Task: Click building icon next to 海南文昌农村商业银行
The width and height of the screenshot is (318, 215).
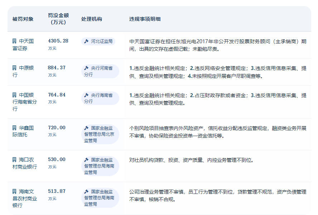Action: pyautogui.click(x=14, y=191)
